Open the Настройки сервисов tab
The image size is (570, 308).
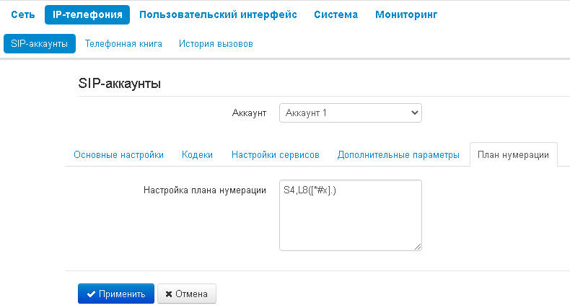[275, 155]
